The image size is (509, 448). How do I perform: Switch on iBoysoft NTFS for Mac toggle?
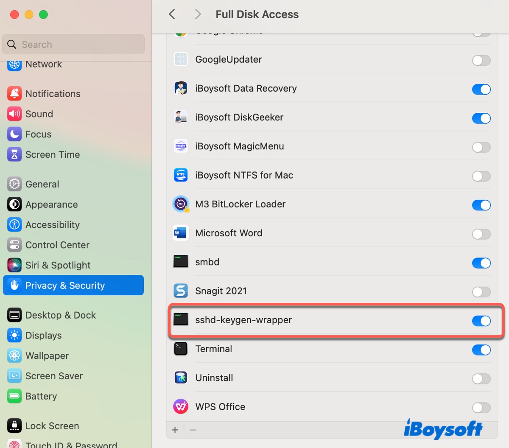click(x=481, y=176)
